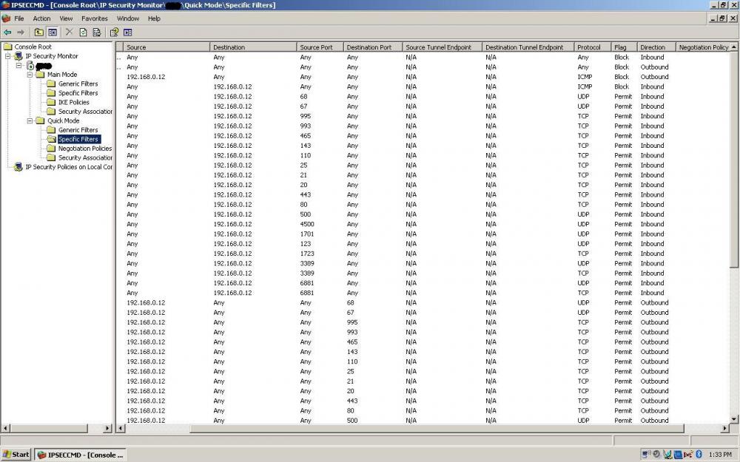Click the Start button
This screenshot has height=462, width=740.
(x=16, y=455)
